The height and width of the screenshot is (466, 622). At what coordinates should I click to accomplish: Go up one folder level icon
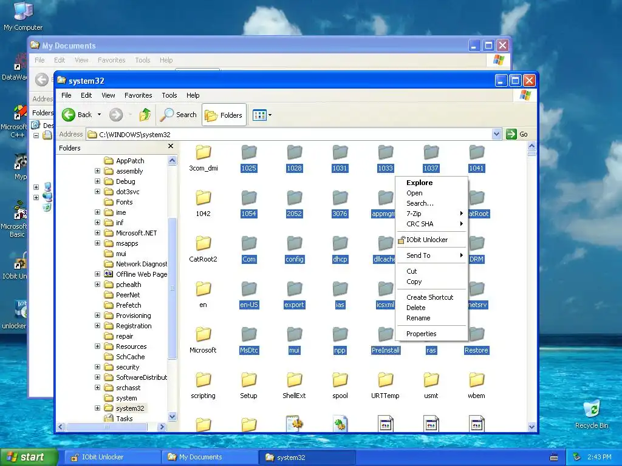click(x=145, y=115)
